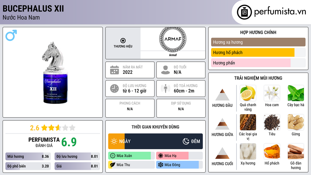The height and width of the screenshot is (175, 311).
Task: Click the star icon above Thương Hiệu
Action: (123, 41)
